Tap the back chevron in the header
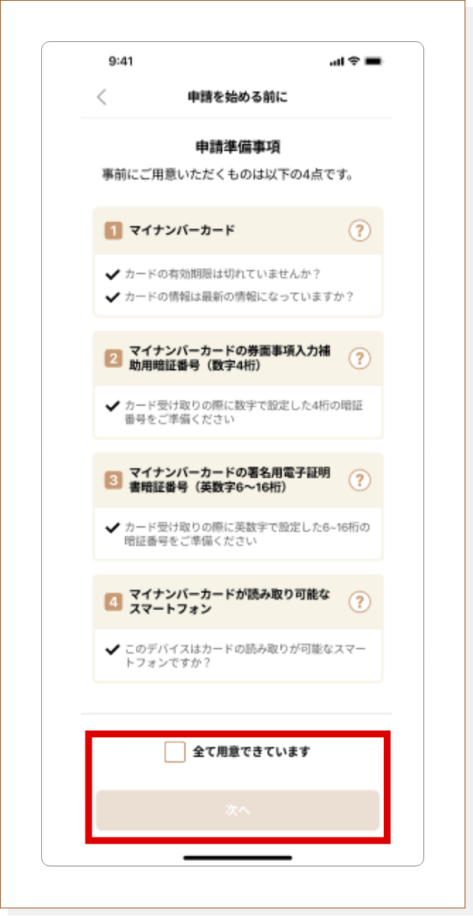 pos(102,97)
